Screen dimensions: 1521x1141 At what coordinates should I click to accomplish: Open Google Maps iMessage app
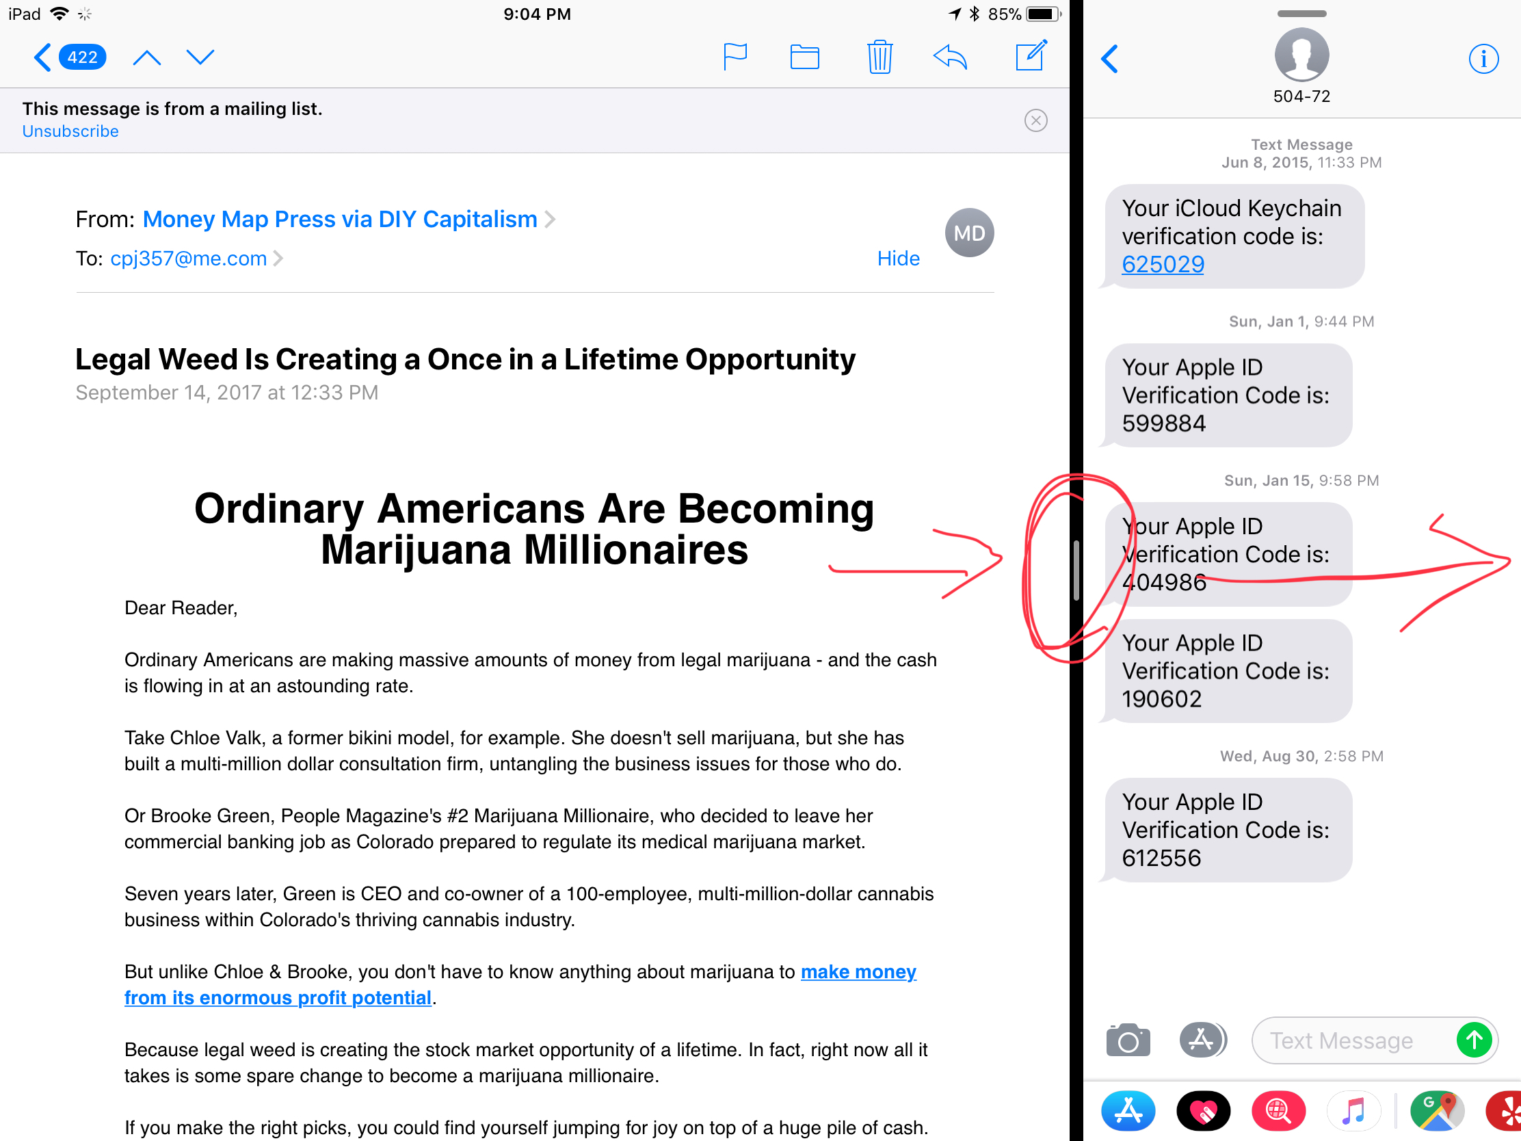(x=1436, y=1111)
